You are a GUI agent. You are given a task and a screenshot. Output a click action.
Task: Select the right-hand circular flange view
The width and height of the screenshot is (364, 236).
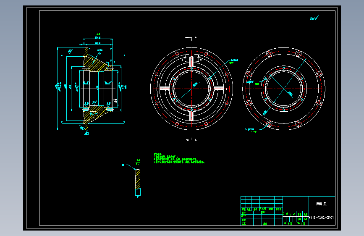(284, 89)
